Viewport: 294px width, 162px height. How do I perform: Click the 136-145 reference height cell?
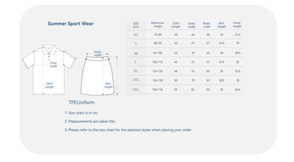point(158,89)
